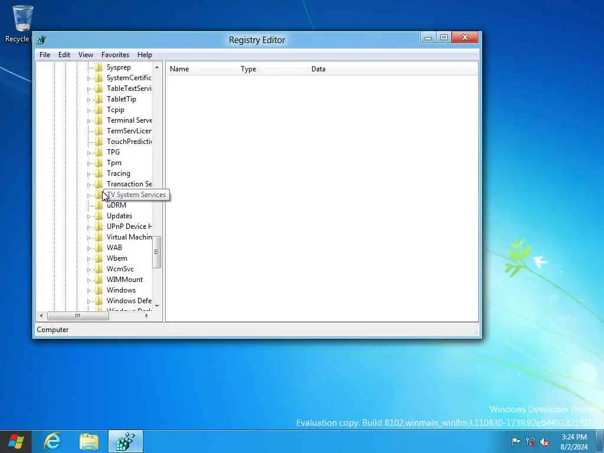The image size is (604, 453).
Task: Click the Type column header
Action: pos(273,69)
